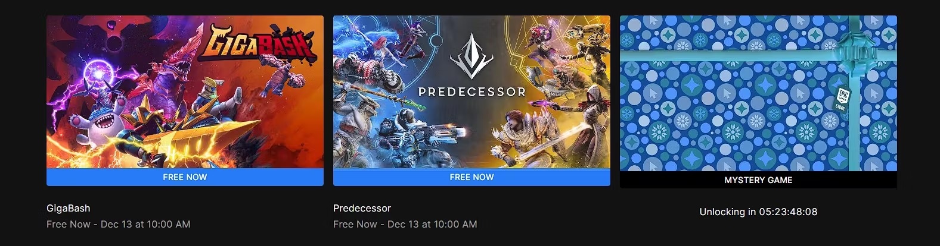Click the FREE NOW banner under GigaBash
This screenshot has height=246, width=940.
[x=185, y=177]
